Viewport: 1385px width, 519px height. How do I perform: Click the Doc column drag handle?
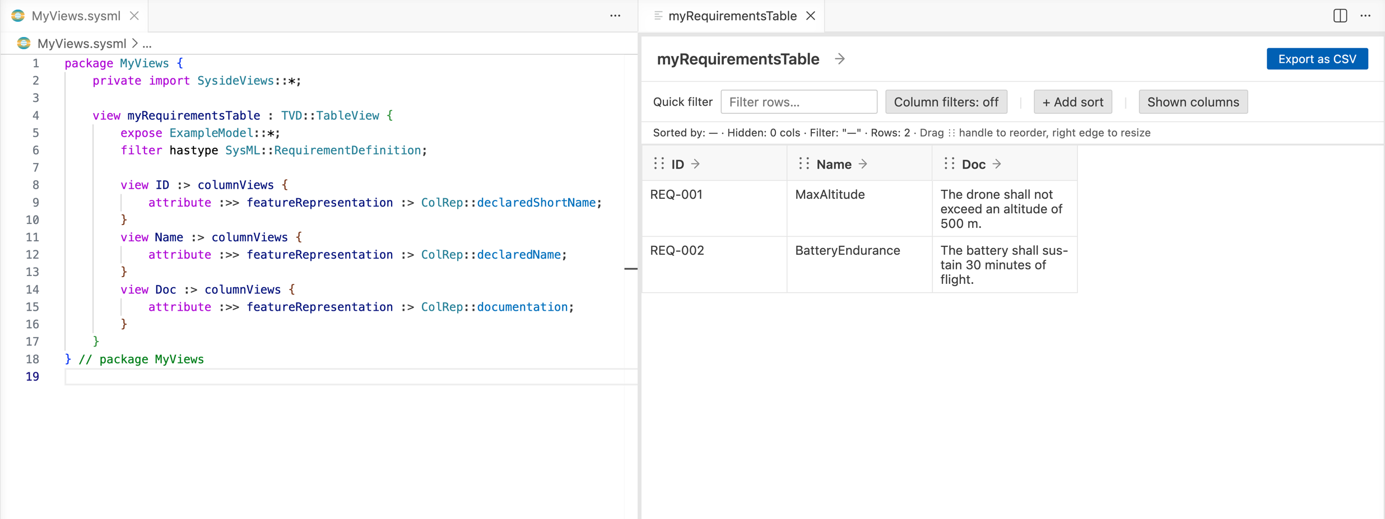(x=949, y=163)
